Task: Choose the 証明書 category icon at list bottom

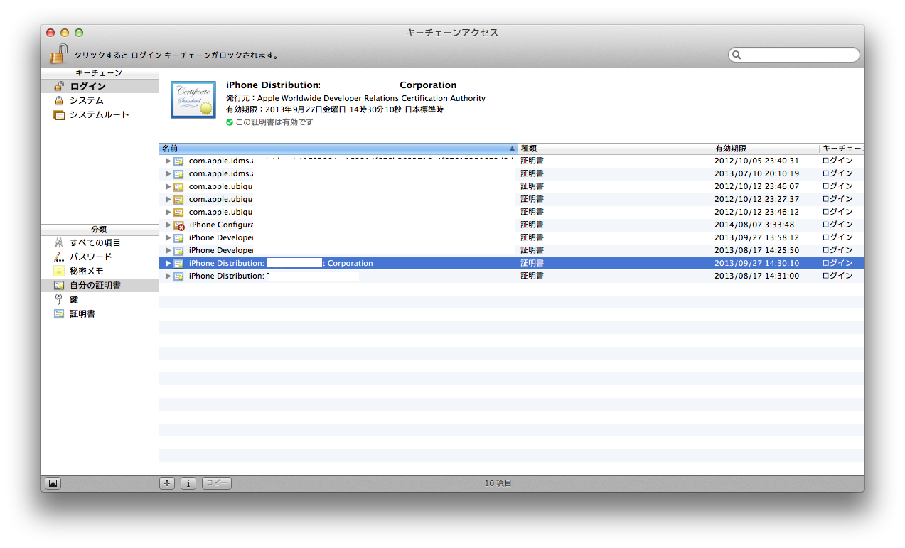Action: (x=59, y=313)
